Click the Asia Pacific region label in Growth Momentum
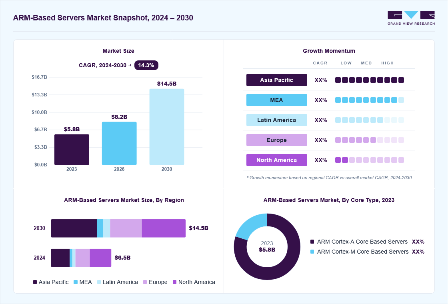 point(276,80)
